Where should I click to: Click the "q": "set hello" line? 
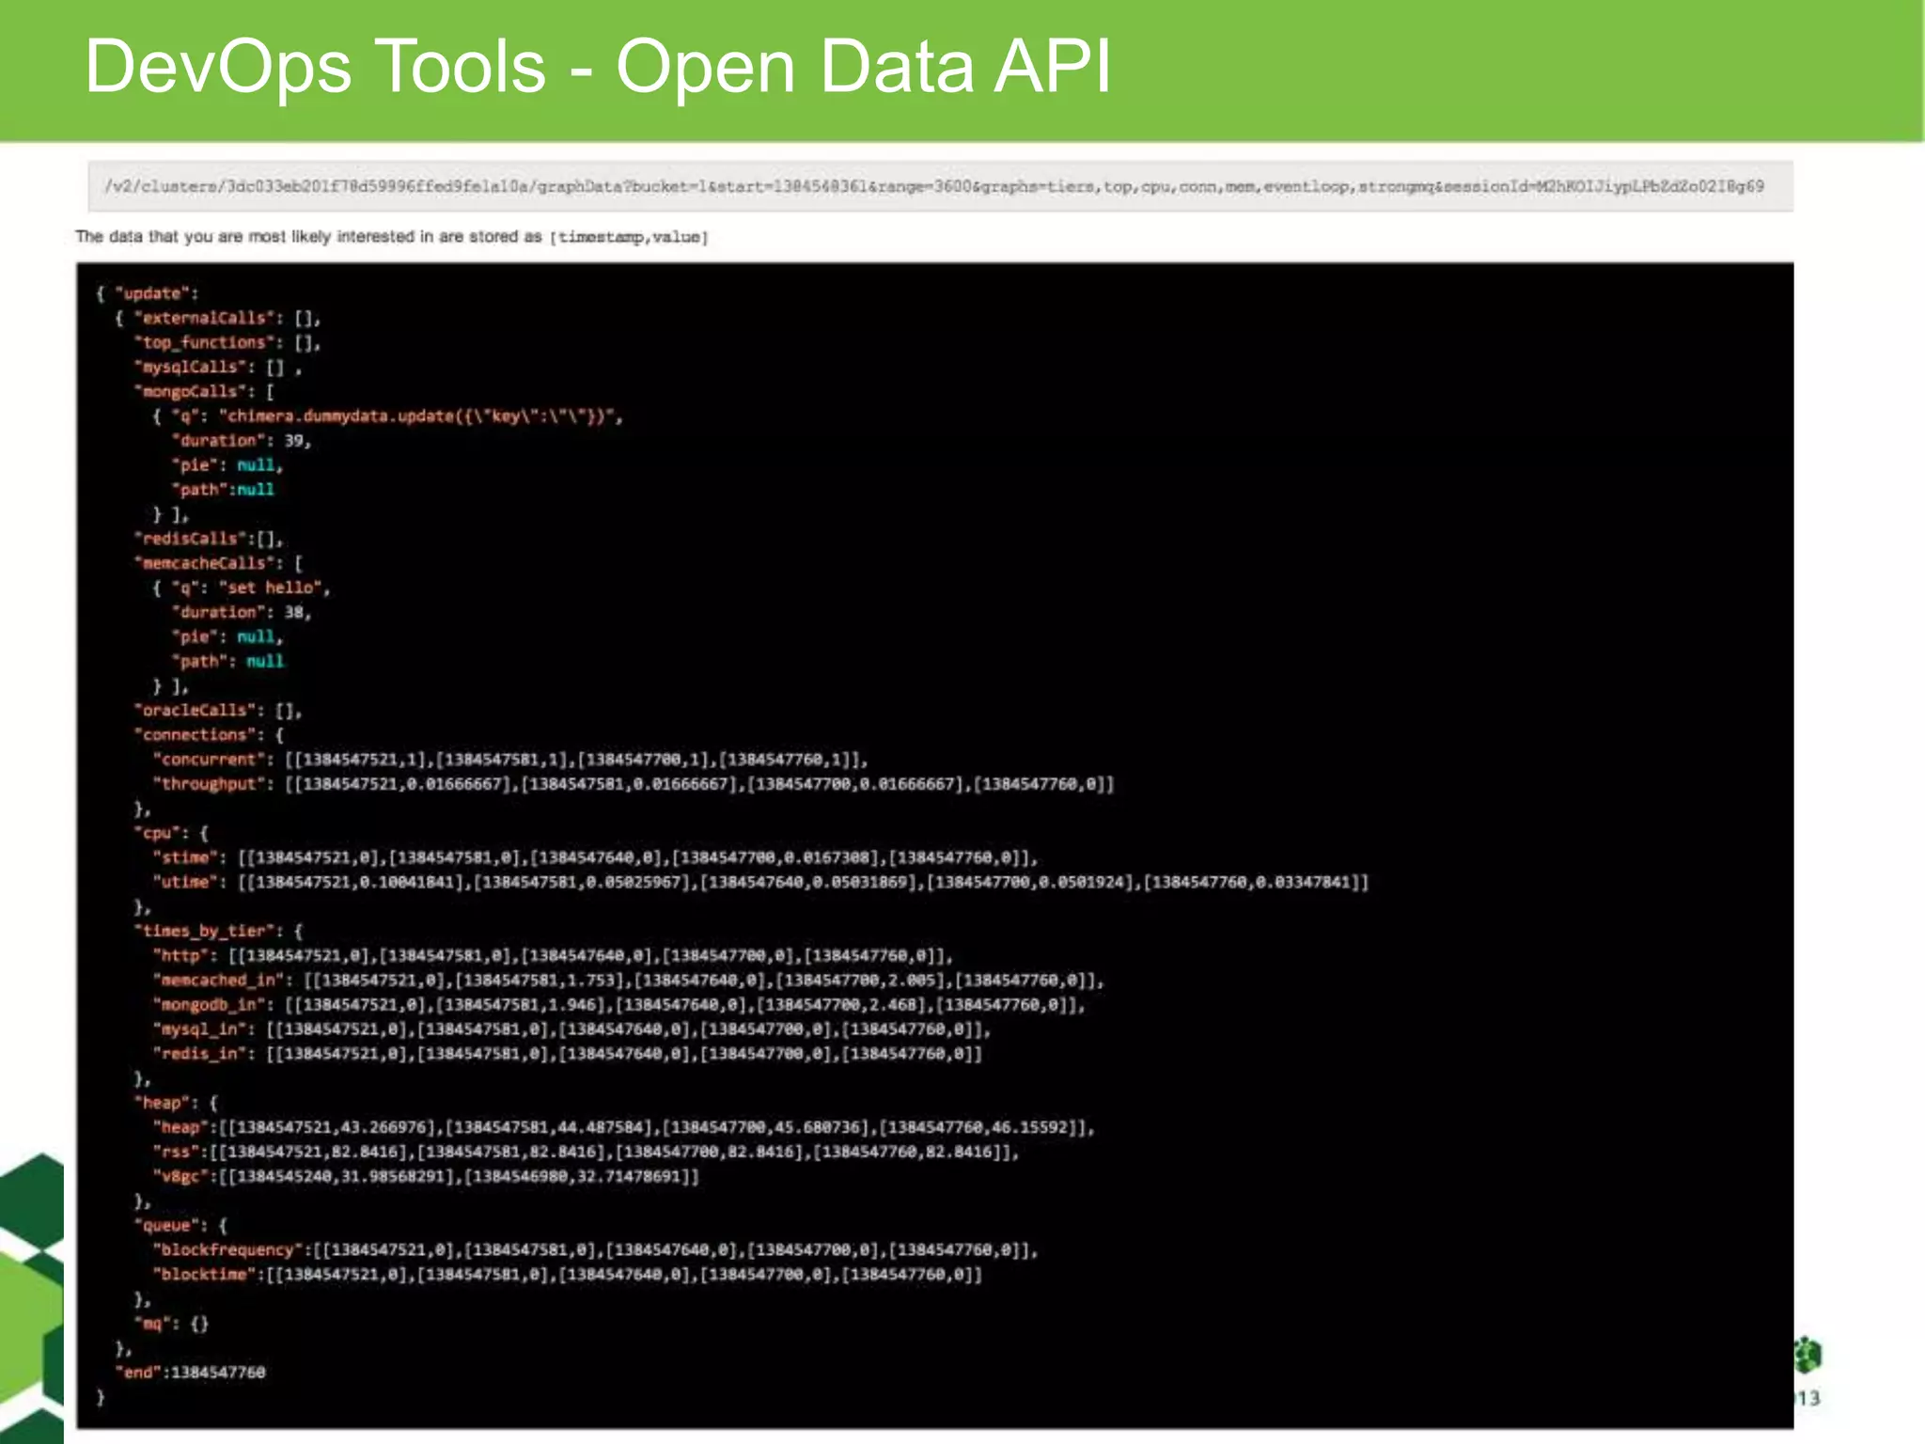(x=242, y=588)
